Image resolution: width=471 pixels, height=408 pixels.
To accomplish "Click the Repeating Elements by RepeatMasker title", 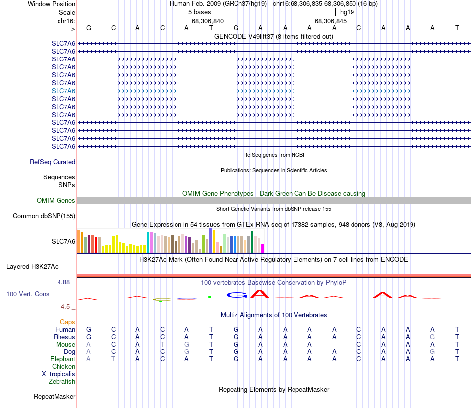I will [x=274, y=389].
